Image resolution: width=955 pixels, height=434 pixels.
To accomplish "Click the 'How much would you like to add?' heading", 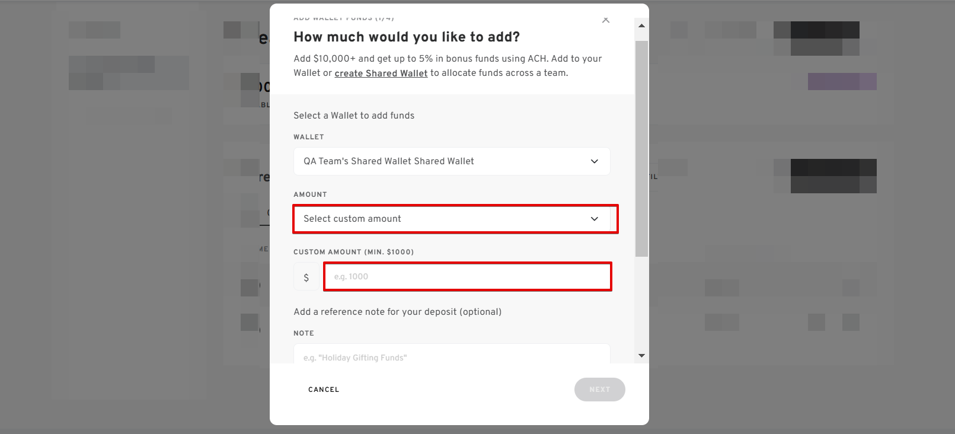I will [407, 37].
